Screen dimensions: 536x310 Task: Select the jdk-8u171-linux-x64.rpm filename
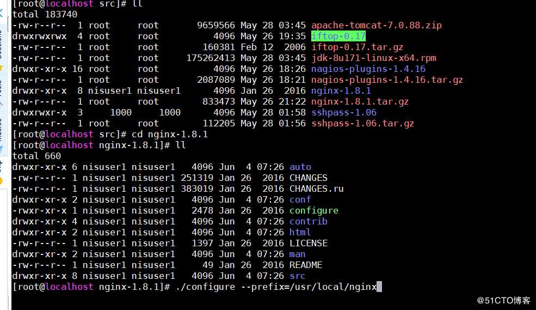(x=374, y=58)
